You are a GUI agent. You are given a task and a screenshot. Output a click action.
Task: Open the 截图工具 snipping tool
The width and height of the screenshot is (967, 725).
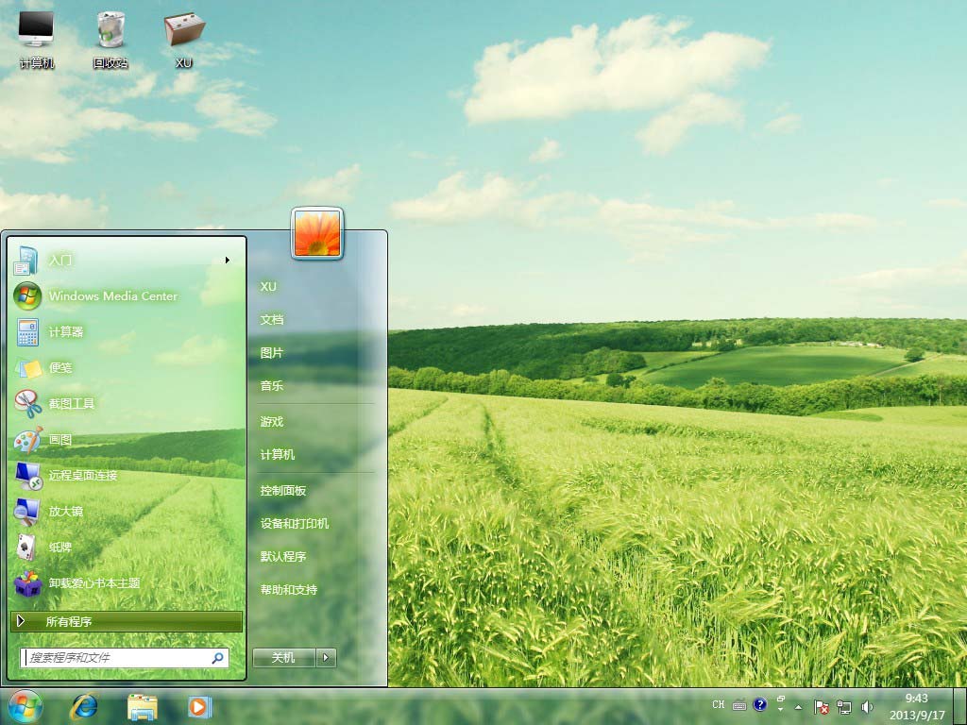(x=72, y=403)
